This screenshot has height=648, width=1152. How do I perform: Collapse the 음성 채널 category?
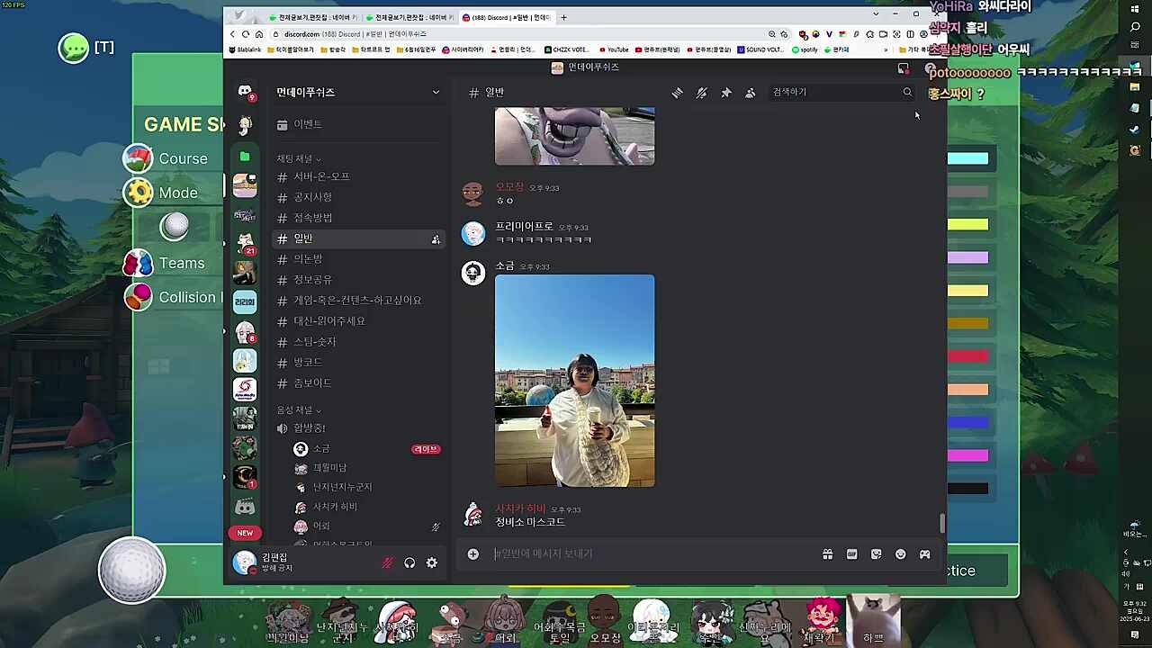299,410
